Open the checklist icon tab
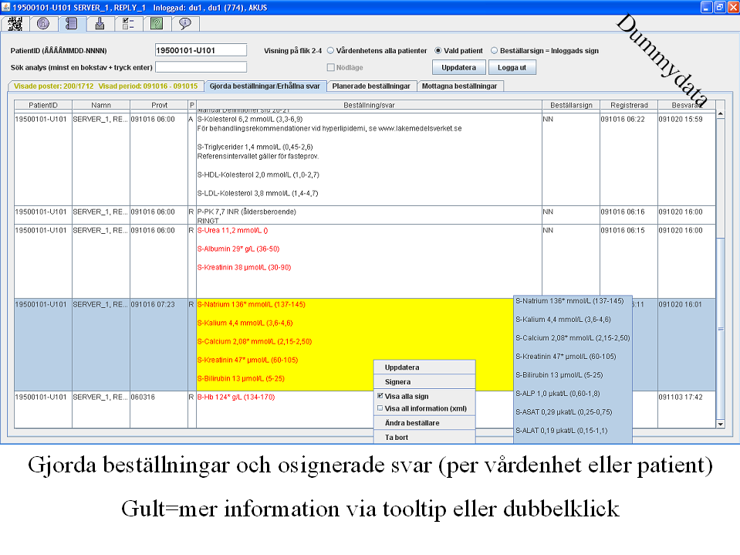740x555 pixels. click(128, 24)
